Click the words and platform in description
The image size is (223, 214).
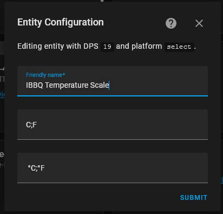(x=139, y=47)
